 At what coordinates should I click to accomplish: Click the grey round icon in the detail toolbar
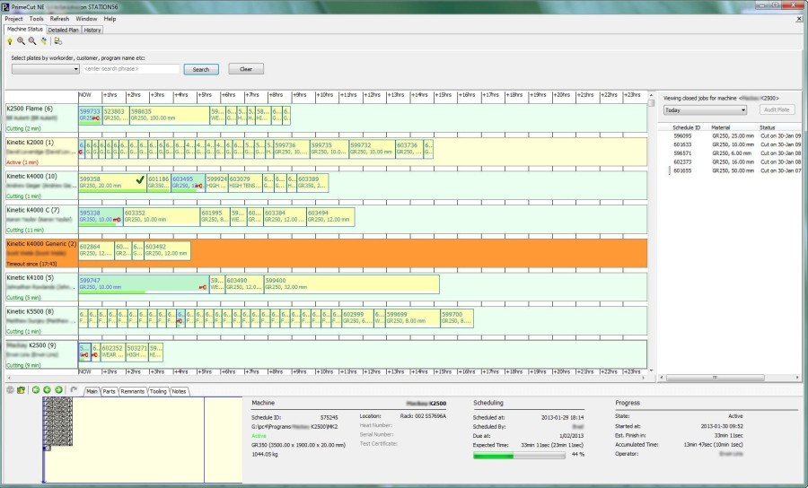point(10,390)
